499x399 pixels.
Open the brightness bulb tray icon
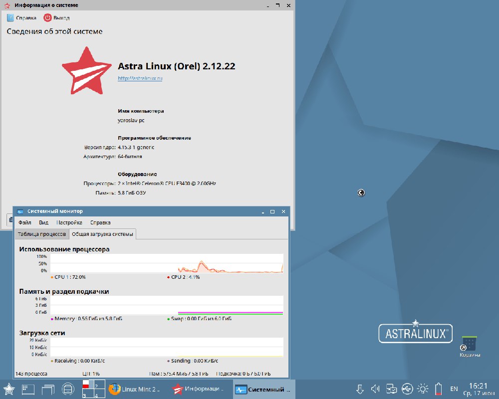423,389
